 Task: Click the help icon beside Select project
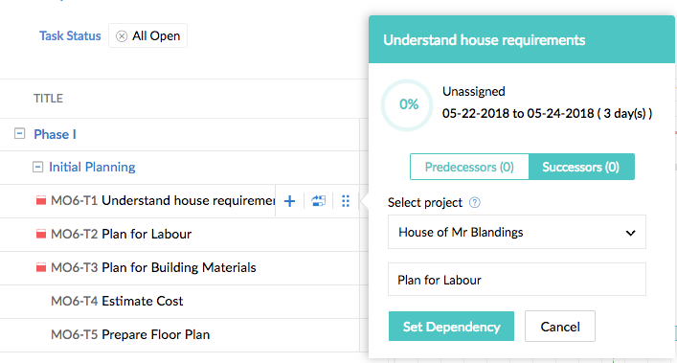pyautogui.click(x=475, y=202)
